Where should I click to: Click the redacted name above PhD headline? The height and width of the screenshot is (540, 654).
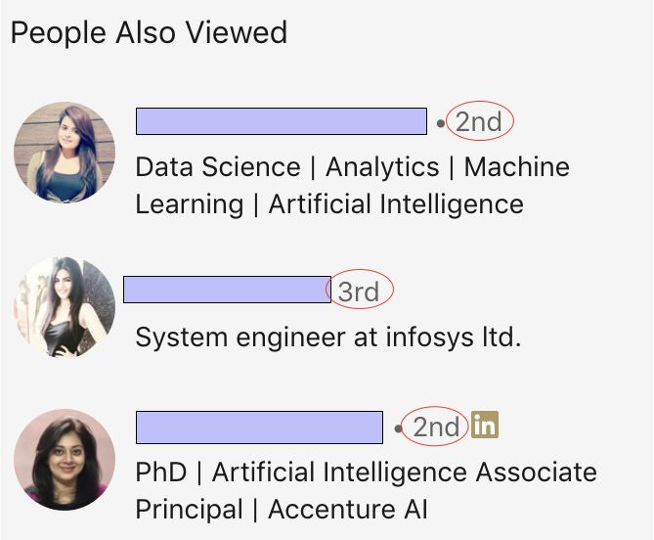click(259, 427)
